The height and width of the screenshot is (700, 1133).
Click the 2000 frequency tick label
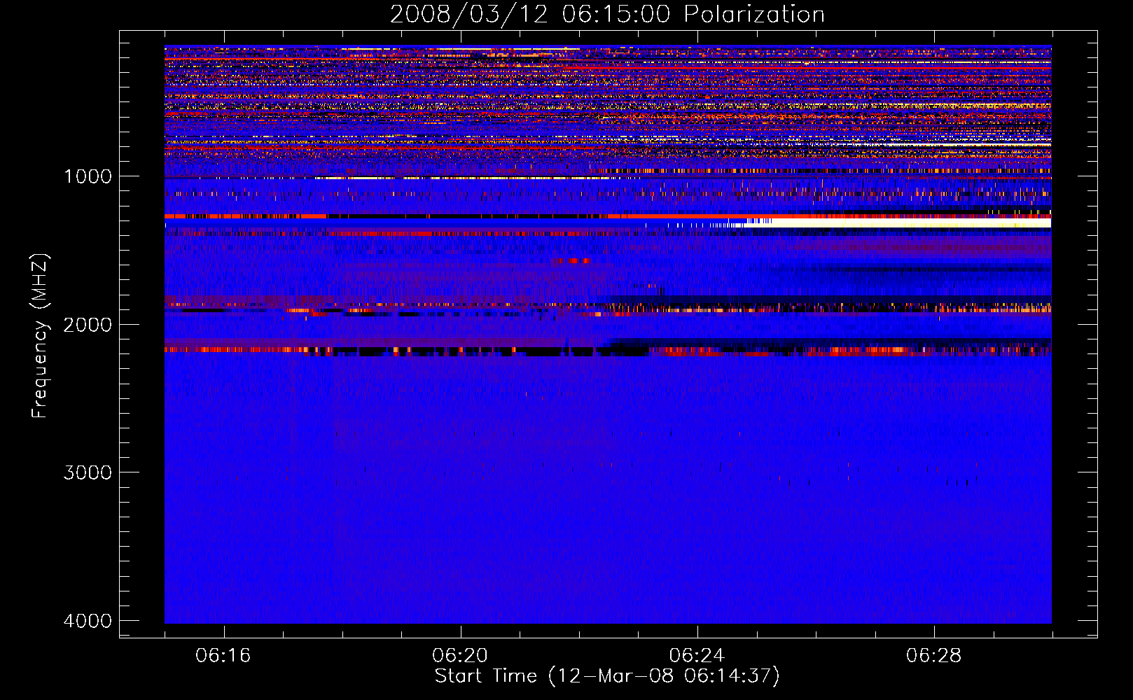click(x=88, y=324)
